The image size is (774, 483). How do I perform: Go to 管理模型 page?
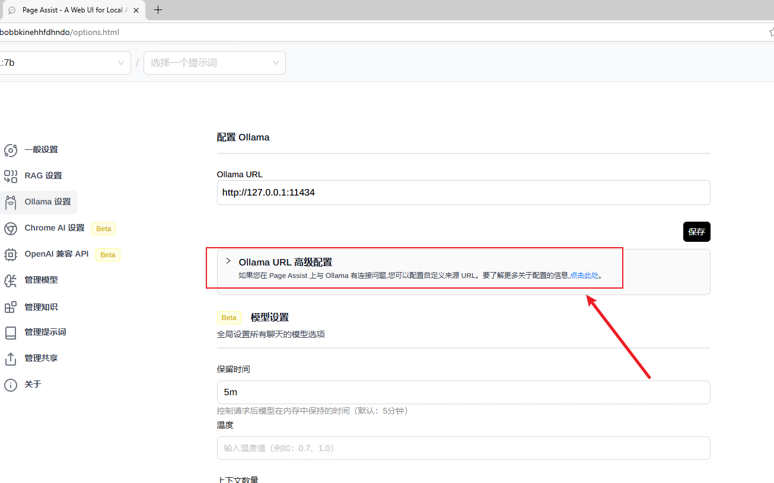pos(41,280)
